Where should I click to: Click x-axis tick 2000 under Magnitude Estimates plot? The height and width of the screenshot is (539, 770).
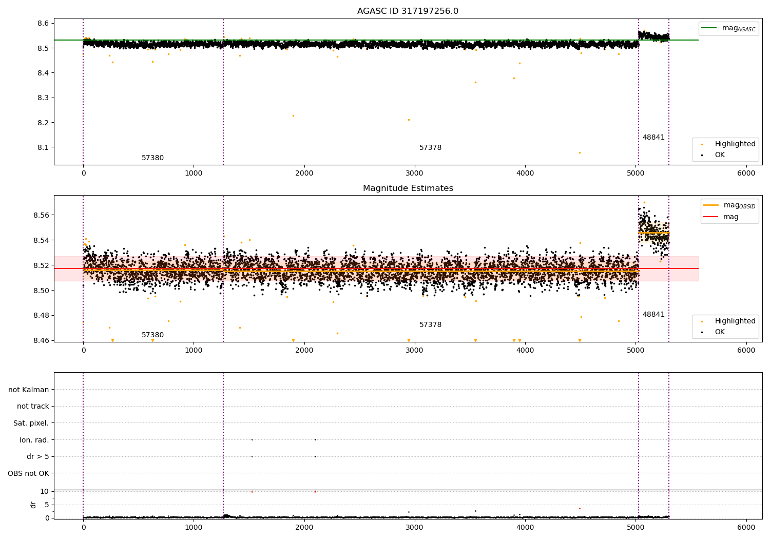[304, 351]
